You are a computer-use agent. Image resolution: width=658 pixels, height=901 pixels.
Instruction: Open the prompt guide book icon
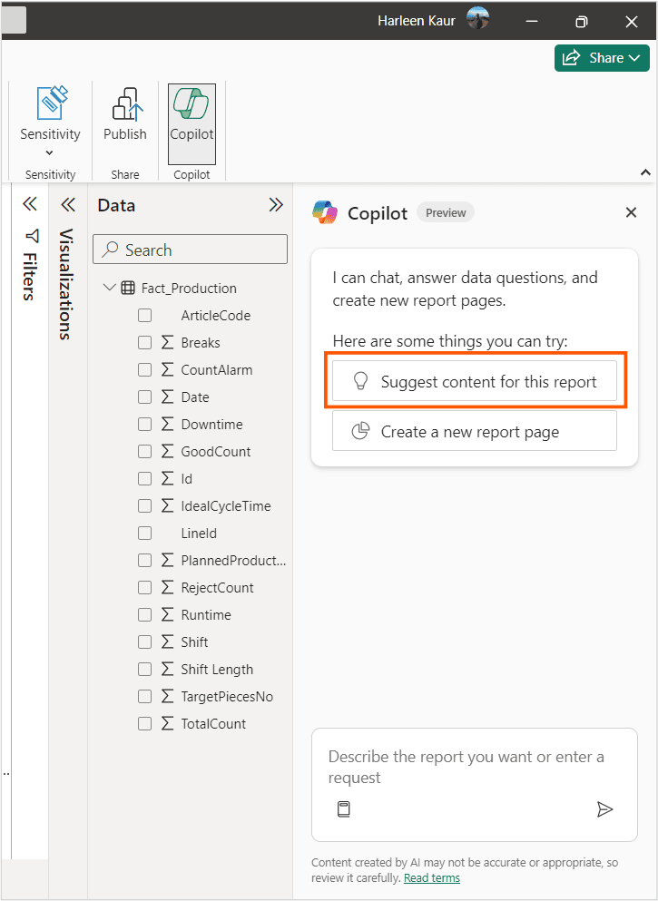click(343, 809)
